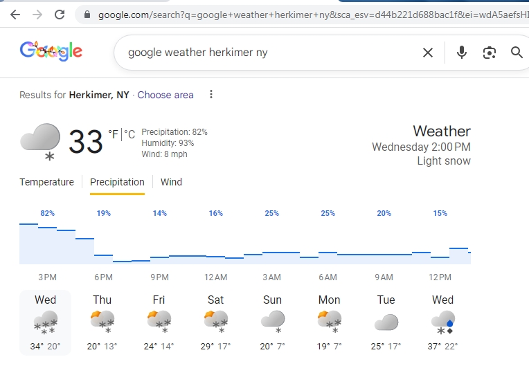Click the search query text field
Image resolution: width=529 pixels, height=366 pixels.
[270, 53]
